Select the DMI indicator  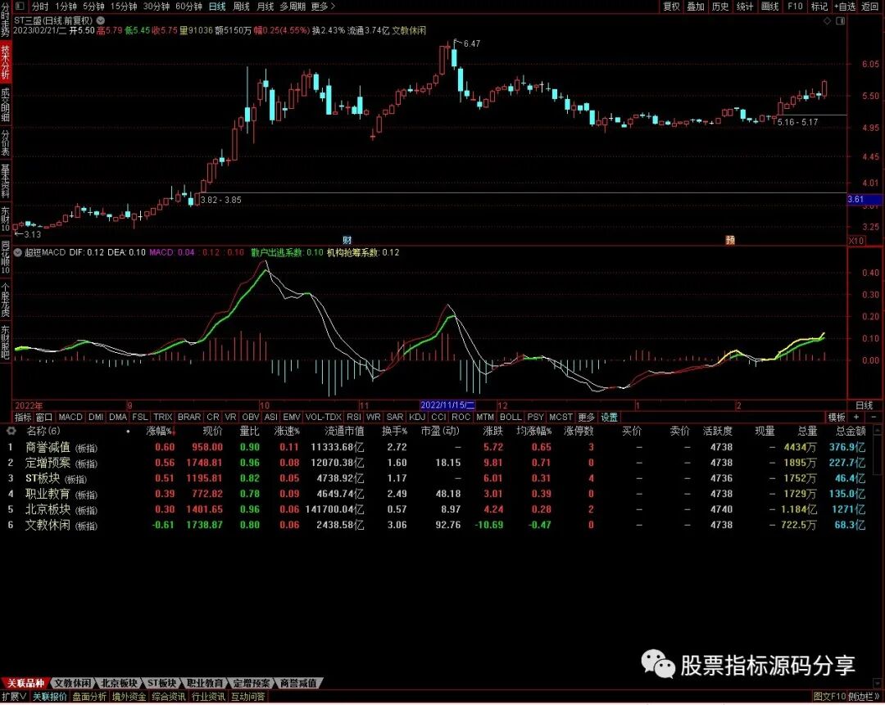click(x=96, y=417)
